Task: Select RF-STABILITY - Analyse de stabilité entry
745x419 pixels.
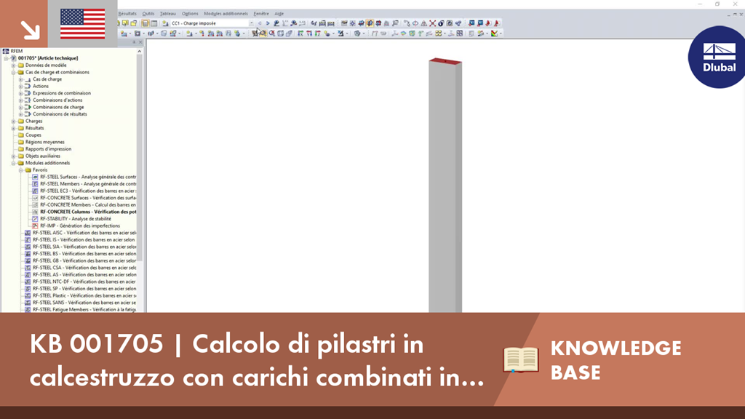Action: click(76, 218)
